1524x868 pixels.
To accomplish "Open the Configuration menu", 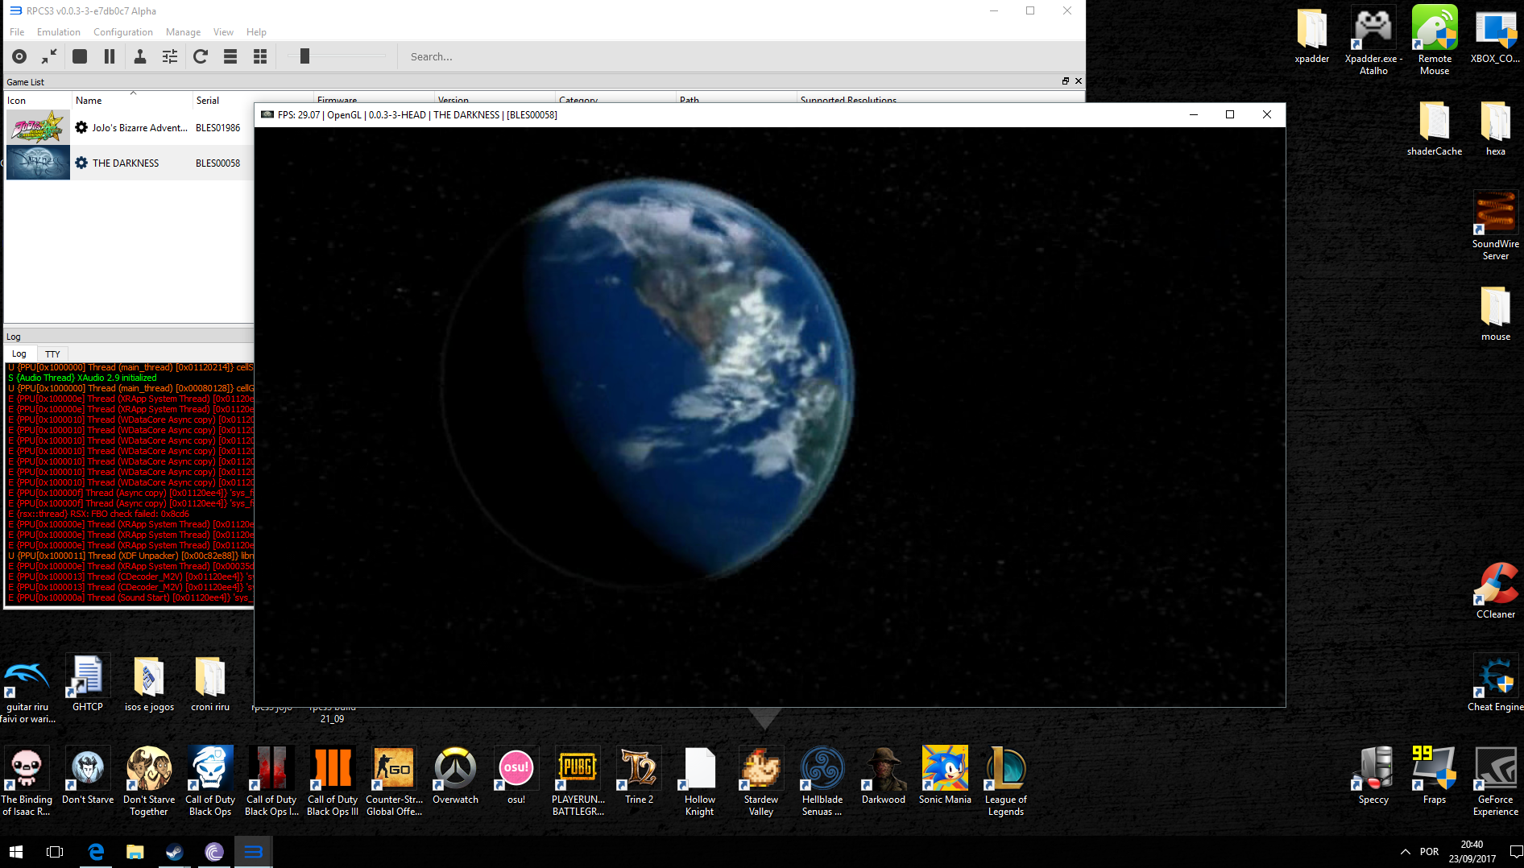I will pos(123,32).
